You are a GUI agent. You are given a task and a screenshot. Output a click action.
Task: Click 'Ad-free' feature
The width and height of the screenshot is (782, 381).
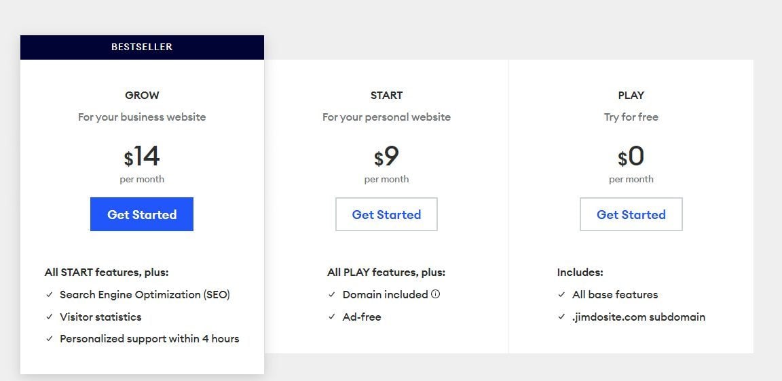tap(362, 317)
